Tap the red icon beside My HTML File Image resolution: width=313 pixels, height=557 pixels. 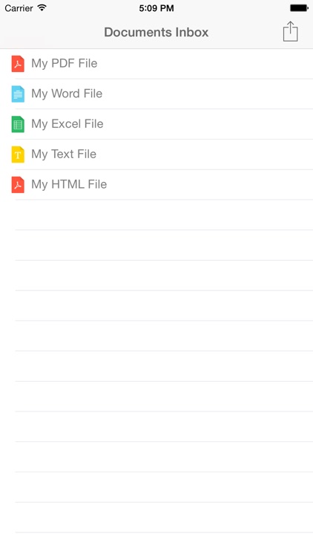coord(18,184)
